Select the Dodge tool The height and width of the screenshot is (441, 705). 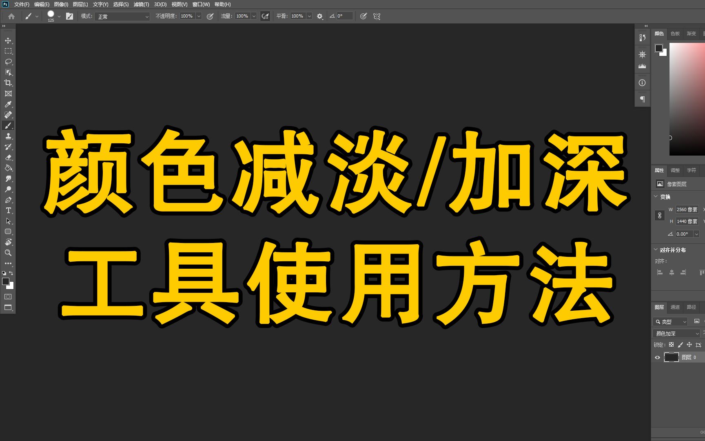[x=8, y=189]
